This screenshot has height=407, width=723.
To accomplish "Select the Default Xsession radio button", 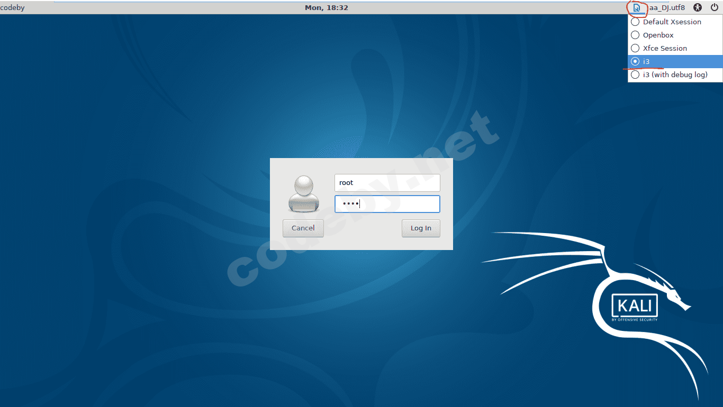I will (x=635, y=22).
